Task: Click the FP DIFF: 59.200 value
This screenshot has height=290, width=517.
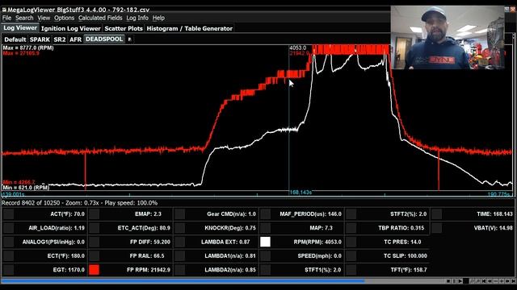Action: (x=150, y=242)
